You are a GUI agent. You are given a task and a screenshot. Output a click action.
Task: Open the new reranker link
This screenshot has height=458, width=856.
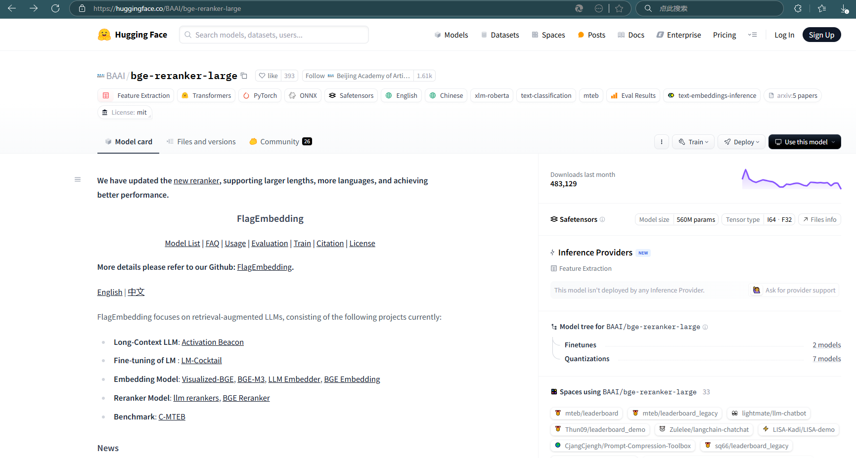tap(196, 180)
